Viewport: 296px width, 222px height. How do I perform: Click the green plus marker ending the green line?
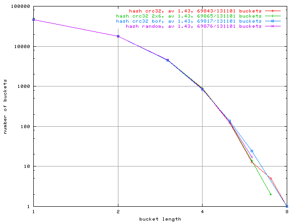(x=271, y=194)
